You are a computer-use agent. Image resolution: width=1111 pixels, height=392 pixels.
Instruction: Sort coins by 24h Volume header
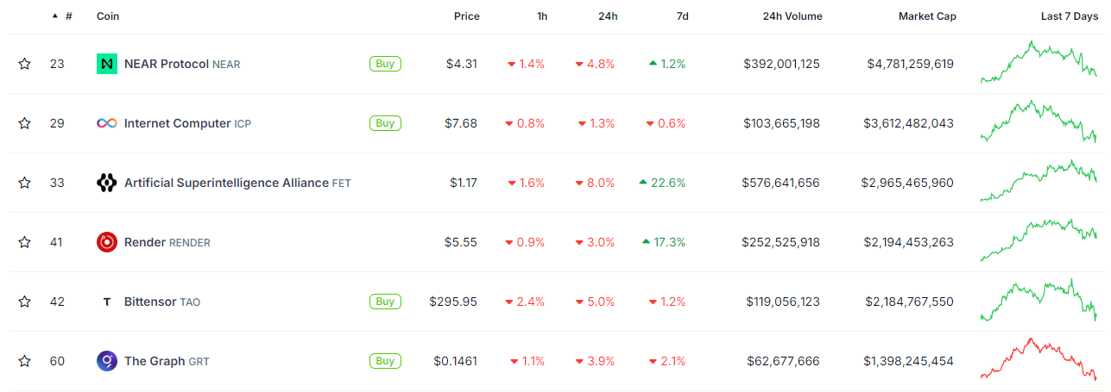pos(792,16)
